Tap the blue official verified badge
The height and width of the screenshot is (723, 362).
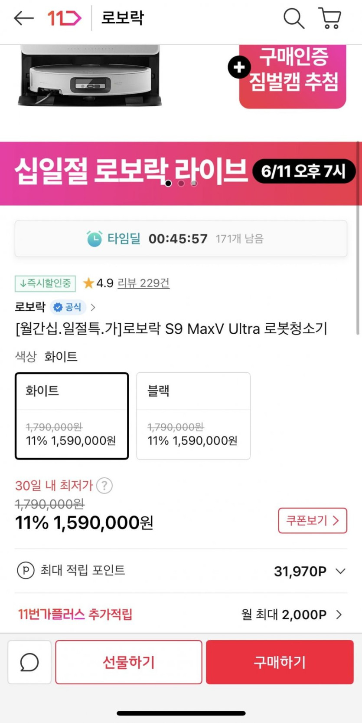[68, 307]
